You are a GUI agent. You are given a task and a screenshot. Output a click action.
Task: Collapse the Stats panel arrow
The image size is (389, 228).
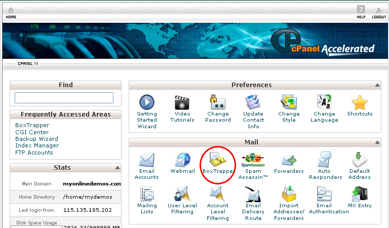point(118,168)
